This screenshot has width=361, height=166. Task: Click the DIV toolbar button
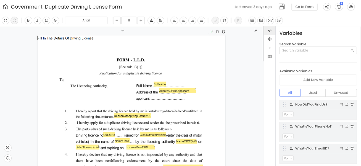click(x=270, y=20)
